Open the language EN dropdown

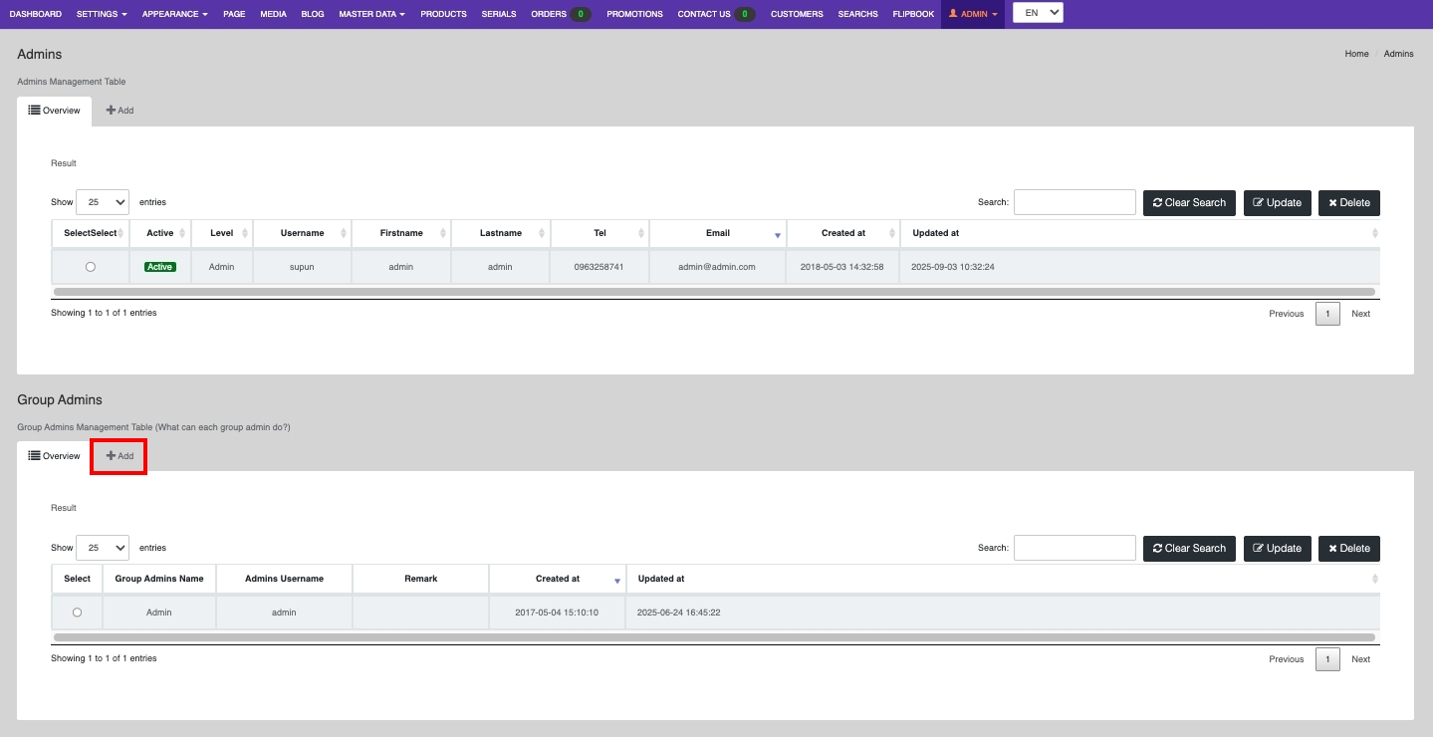(x=1038, y=13)
